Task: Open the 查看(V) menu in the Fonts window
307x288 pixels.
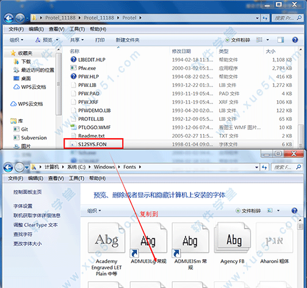Action: 56,179
